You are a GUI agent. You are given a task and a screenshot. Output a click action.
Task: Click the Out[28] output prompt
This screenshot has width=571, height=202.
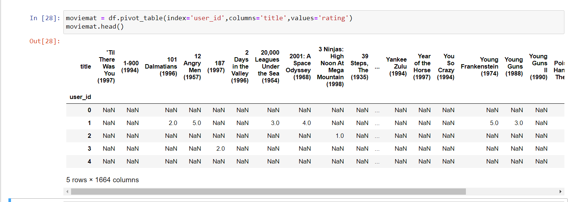pos(45,41)
